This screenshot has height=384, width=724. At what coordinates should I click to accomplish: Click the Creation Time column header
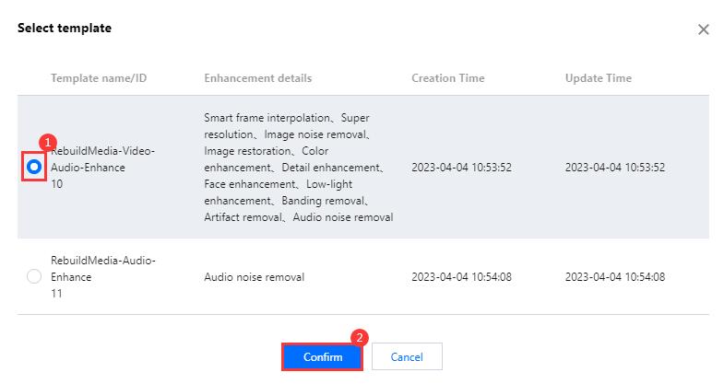pyautogui.click(x=447, y=77)
